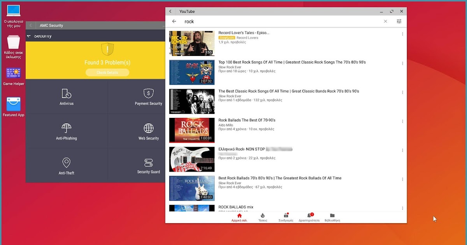Open Anti-Theft location pin tile
The height and width of the screenshot is (245, 467).
[x=67, y=166]
